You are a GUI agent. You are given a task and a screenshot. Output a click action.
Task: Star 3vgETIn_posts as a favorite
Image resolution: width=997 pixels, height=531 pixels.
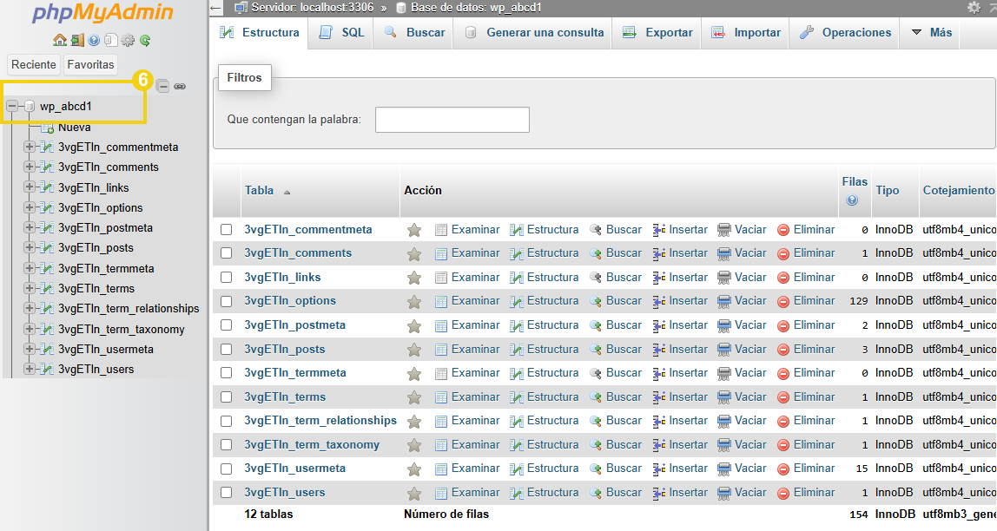pyautogui.click(x=414, y=349)
